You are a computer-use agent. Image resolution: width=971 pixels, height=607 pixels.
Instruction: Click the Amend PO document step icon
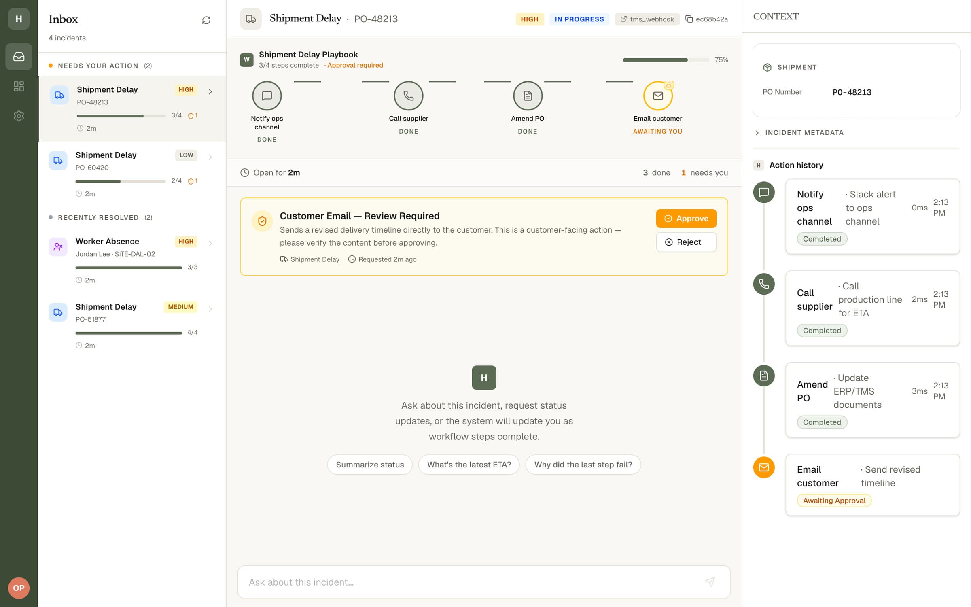tap(528, 96)
